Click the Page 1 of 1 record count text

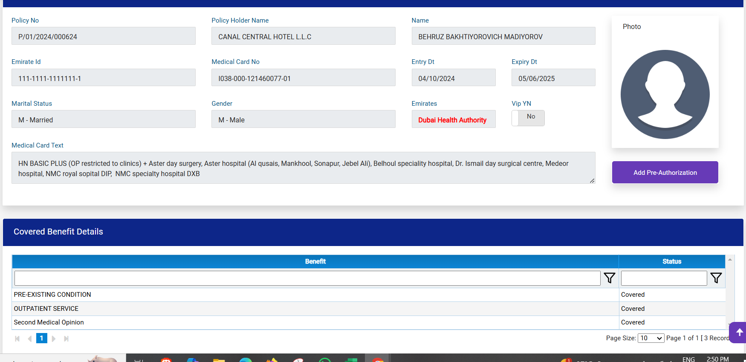tap(698, 338)
